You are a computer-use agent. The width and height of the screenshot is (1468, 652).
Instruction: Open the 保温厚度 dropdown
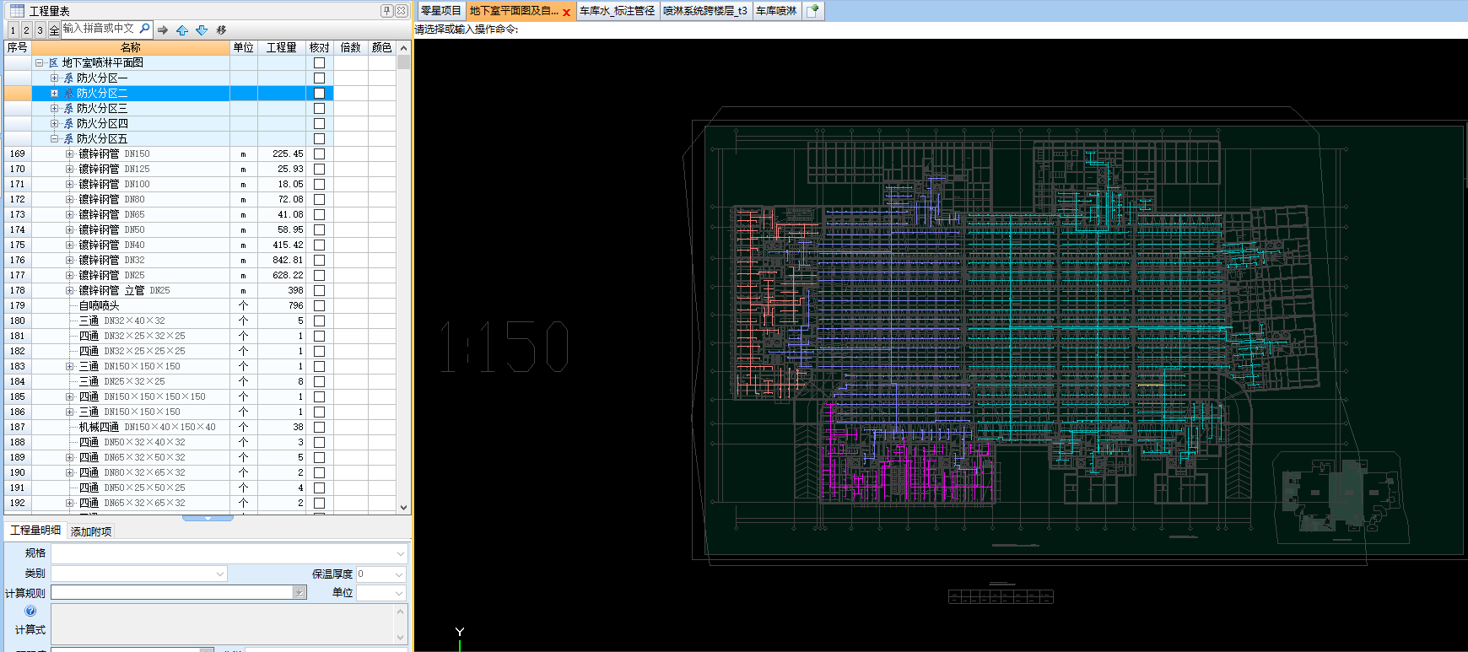coord(400,574)
